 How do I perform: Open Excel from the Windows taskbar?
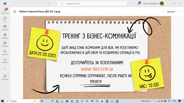pyautogui.click(x=107, y=101)
